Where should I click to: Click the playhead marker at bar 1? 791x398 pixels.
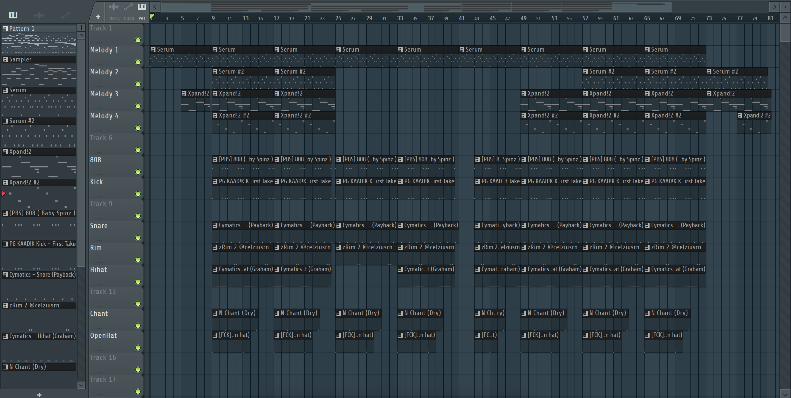152,16
